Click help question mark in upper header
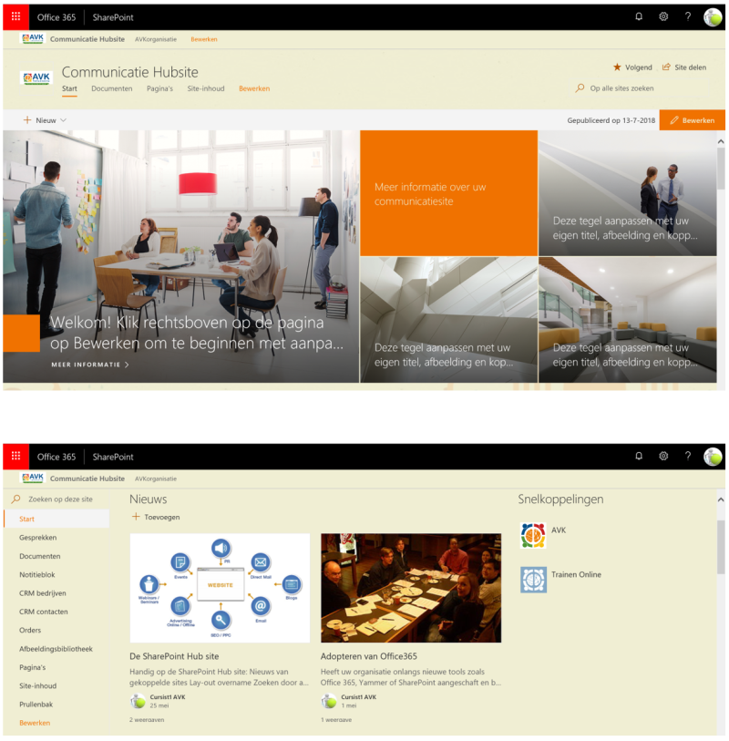This screenshot has height=741, width=729. (688, 17)
